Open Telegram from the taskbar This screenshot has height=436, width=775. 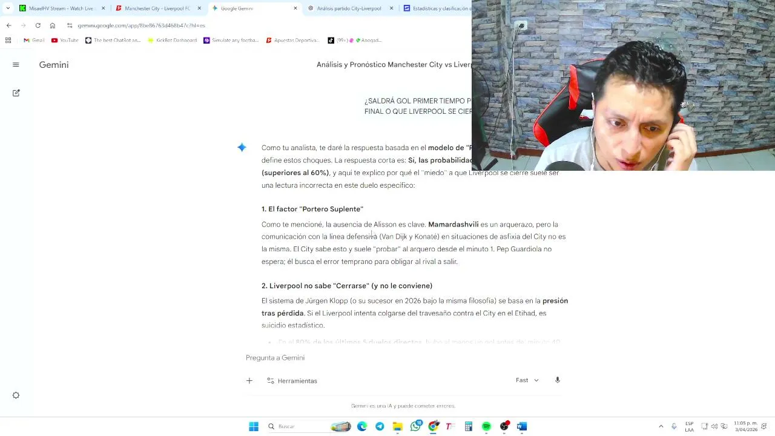(380, 427)
